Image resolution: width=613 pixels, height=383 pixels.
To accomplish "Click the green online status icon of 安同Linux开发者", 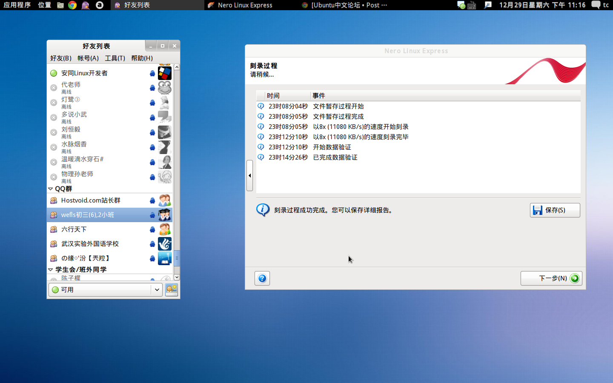I will pos(54,73).
